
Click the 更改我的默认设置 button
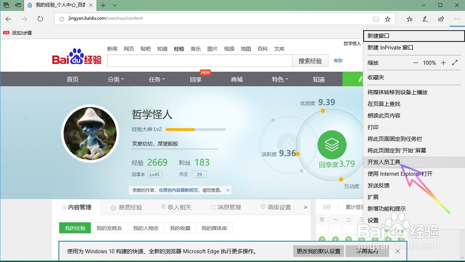coord(319,251)
